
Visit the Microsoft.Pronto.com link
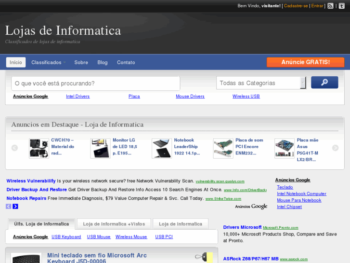281,228
